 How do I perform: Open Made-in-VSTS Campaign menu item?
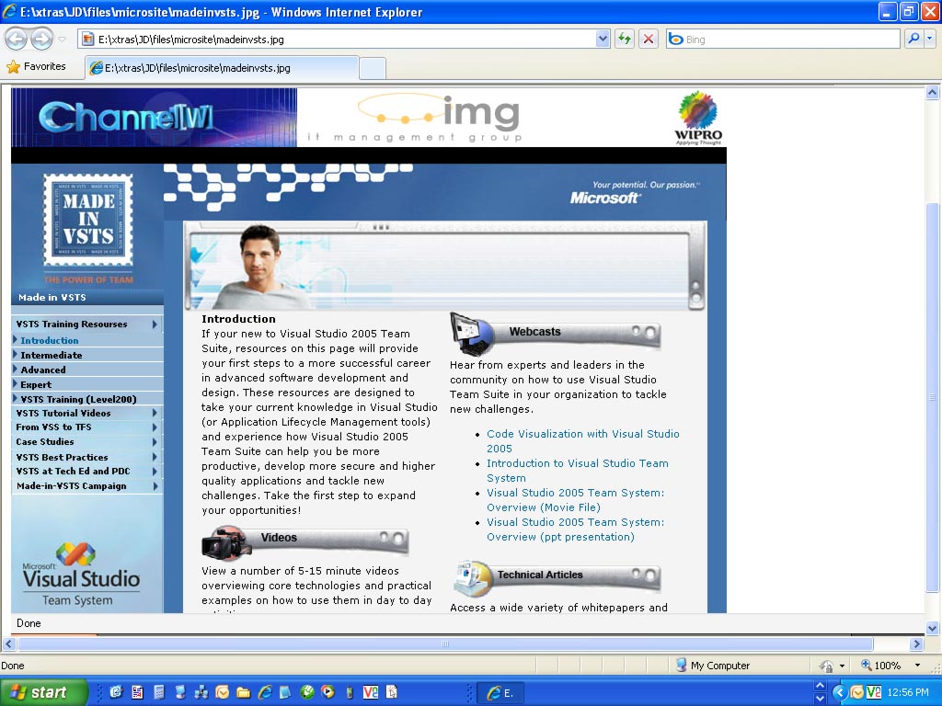click(x=71, y=486)
